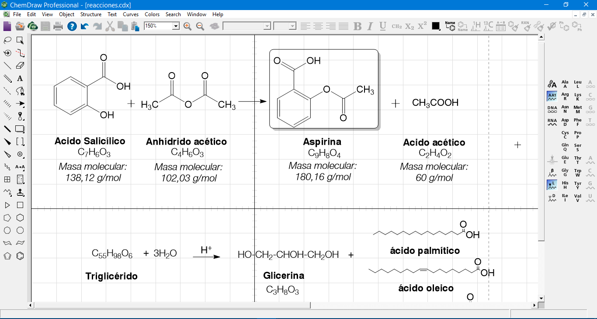Pick the Eraser tool
This screenshot has width=597, height=319.
pyautogui.click(x=20, y=66)
